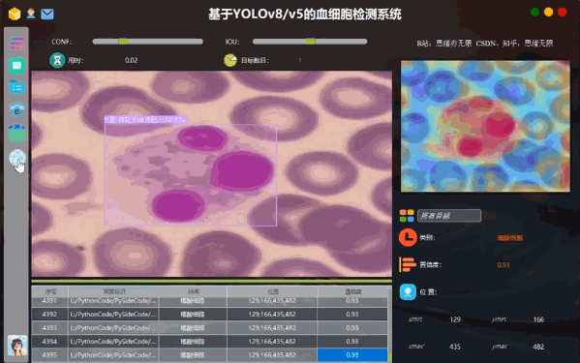Click the position column header
The height and width of the screenshot is (363, 580).
point(272,291)
